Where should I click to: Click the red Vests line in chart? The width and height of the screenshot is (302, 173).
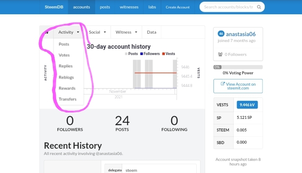coord(156,73)
